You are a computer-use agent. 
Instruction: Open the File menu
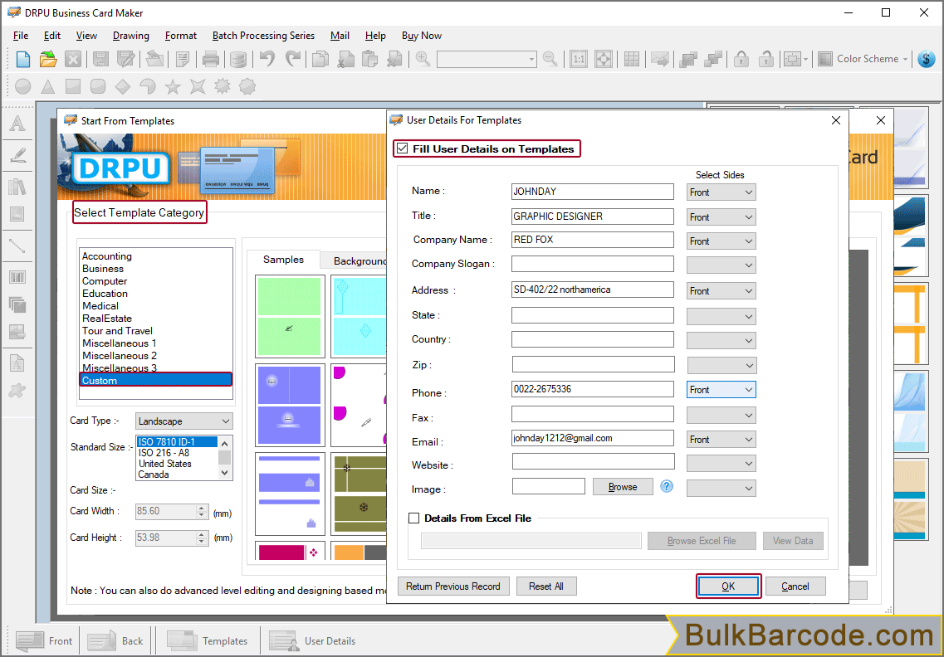click(x=21, y=36)
